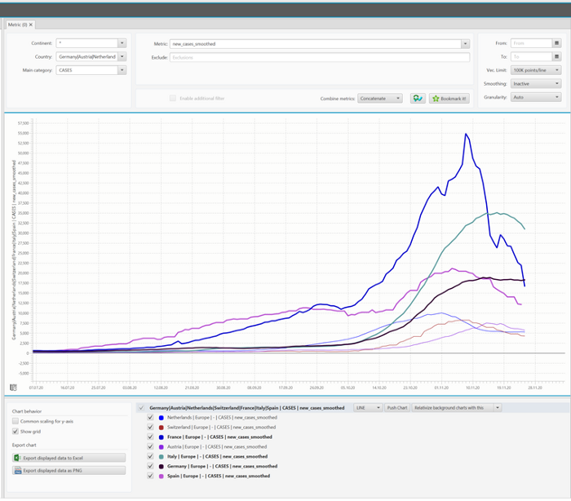
Task: Export displayed data as PNG
Action: 69,470
